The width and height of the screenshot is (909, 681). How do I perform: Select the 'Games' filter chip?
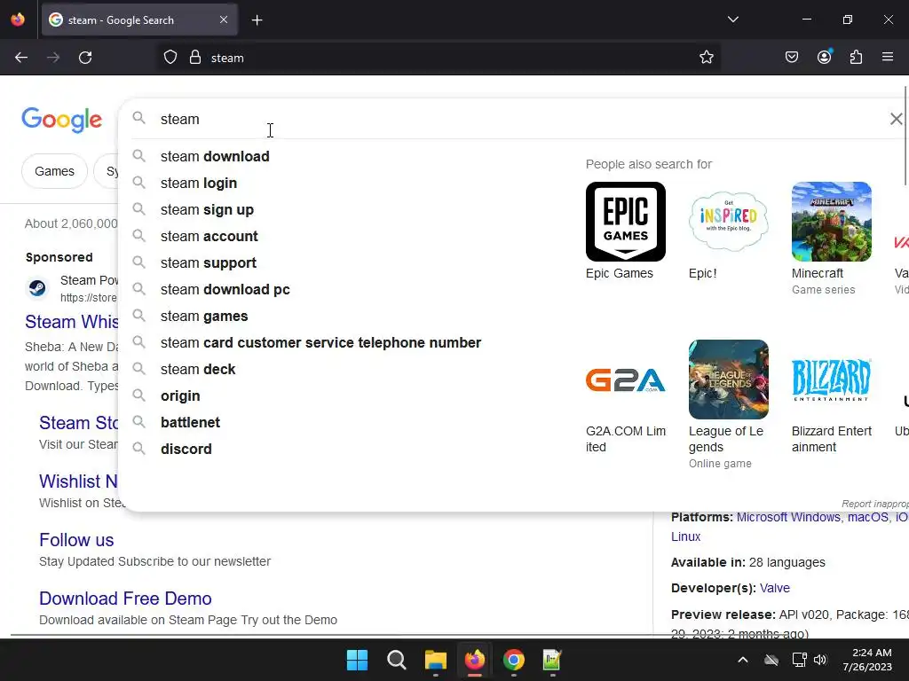coord(54,171)
